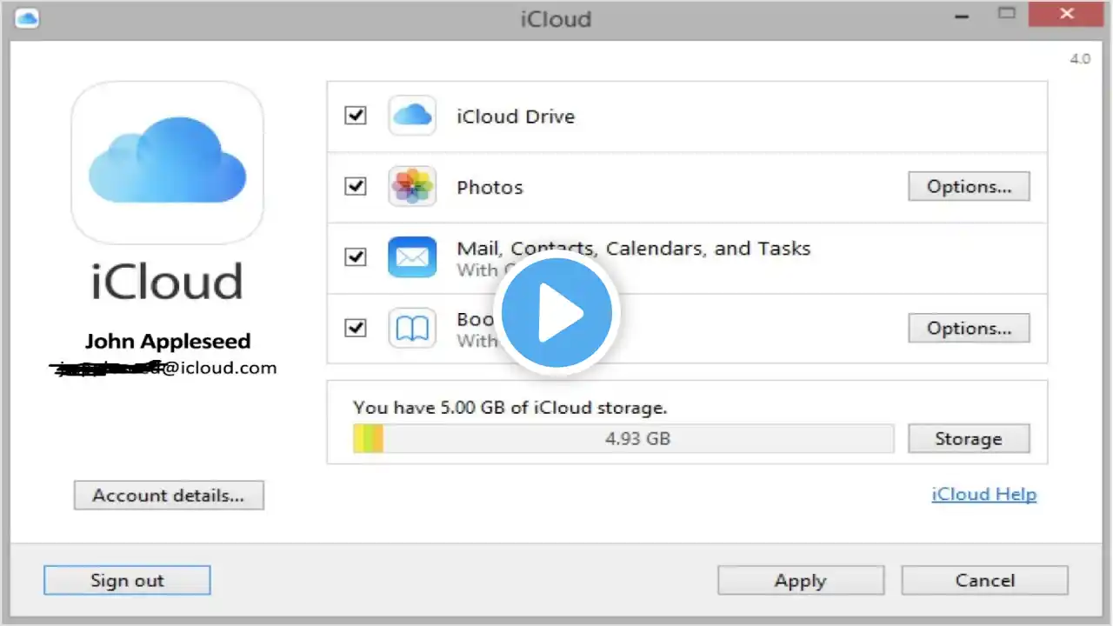Uncheck the iCloud Drive checkbox
1113x626 pixels.
click(356, 116)
